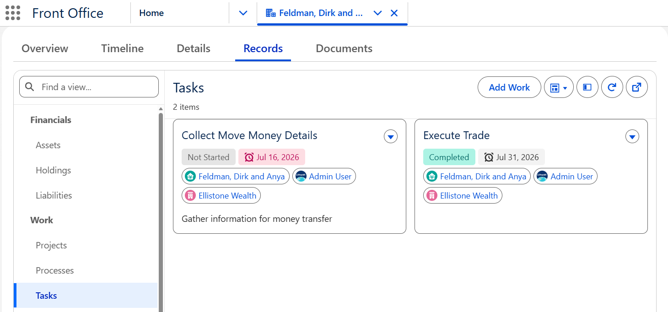Open the Liabilities view in sidebar
This screenshot has width=668, height=312.
coord(54,195)
